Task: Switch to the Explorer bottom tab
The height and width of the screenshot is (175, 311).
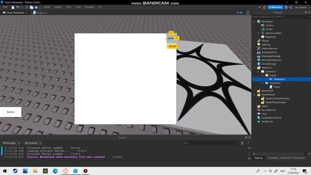Action: pyautogui.click(x=259, y=158)
